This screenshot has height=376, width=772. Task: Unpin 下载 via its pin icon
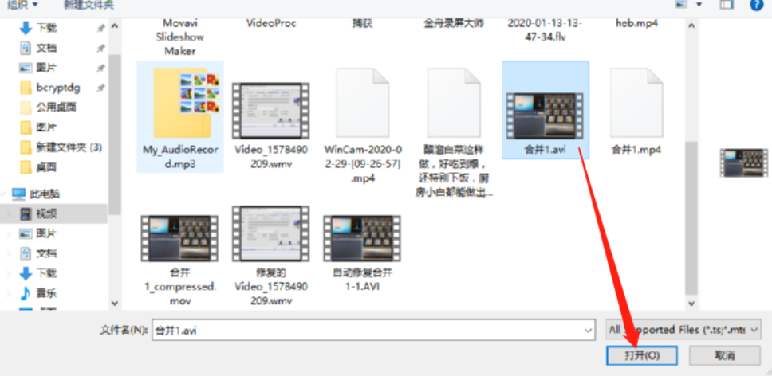pos(100,29)
